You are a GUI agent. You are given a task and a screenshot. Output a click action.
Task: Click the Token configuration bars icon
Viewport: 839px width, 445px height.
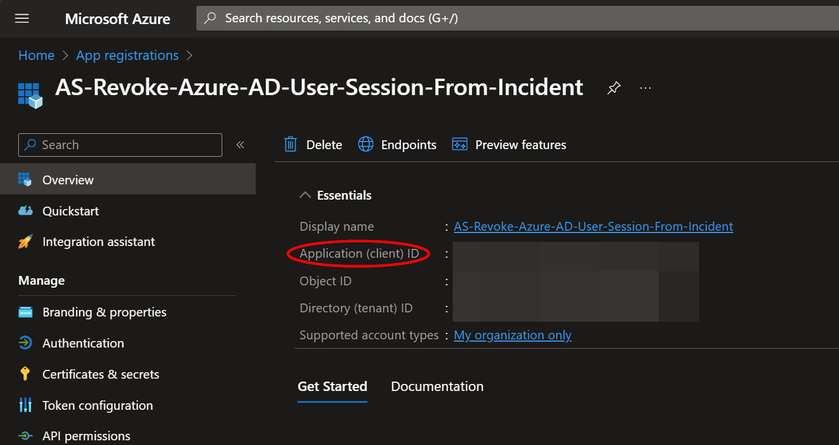pyautogui.click(x=25, y=405)
